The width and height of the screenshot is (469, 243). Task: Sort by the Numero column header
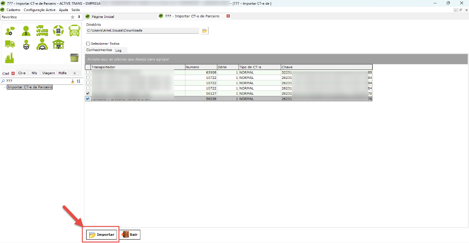coord(201,67)
